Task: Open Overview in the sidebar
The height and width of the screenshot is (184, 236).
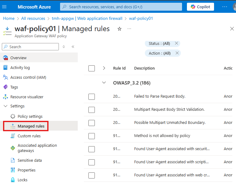Action: coord(39,58)
